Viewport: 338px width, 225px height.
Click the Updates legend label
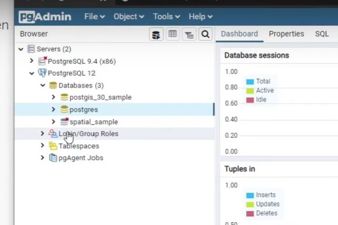(x=268, y=204)
